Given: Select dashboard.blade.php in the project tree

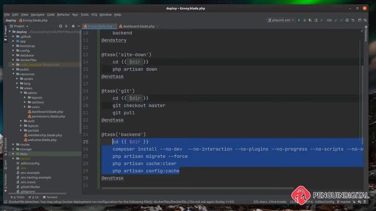Looking at the screenshot, I should tap(45, 112).
